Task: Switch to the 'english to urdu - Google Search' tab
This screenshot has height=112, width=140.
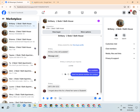Action: (x=43, y=2)
